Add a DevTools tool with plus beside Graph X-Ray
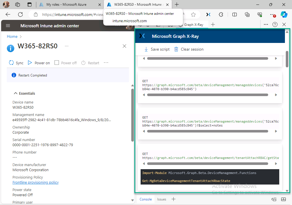 [213, 24]
